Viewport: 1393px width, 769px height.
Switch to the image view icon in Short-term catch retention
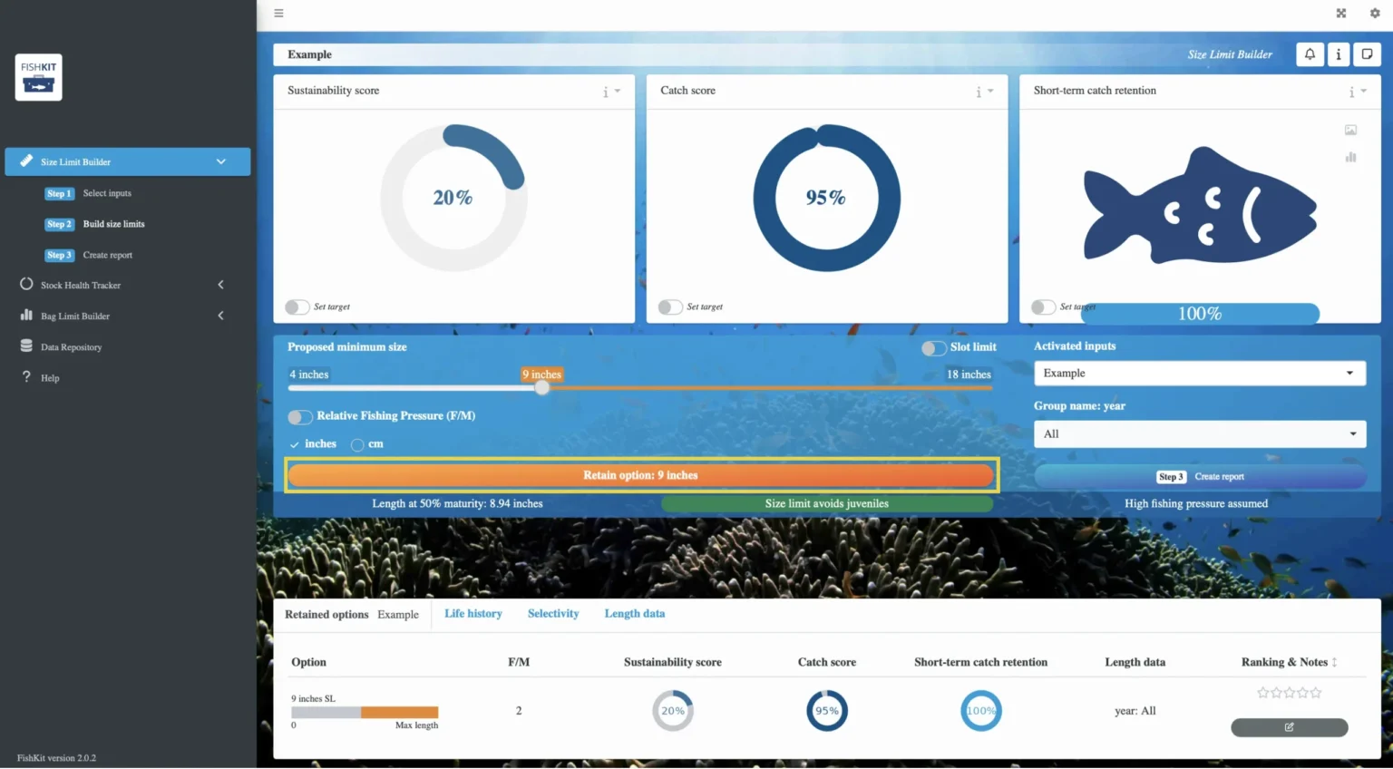coord(1350,130)
